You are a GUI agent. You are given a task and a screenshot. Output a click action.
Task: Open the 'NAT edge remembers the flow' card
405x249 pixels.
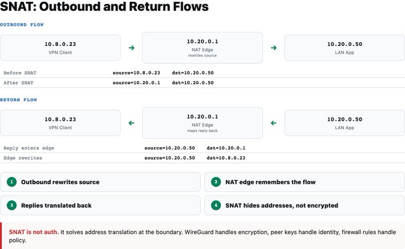coord(304,182)
